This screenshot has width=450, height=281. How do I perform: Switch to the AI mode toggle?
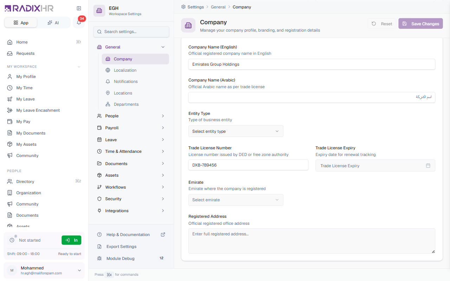point(53,22)
